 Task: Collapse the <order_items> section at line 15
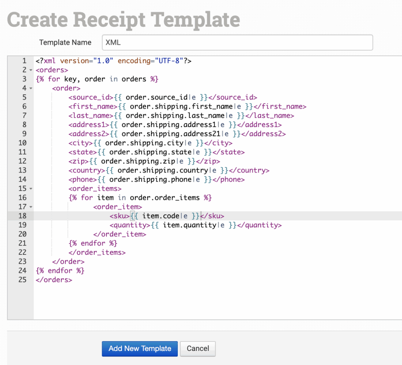[31, 189]
